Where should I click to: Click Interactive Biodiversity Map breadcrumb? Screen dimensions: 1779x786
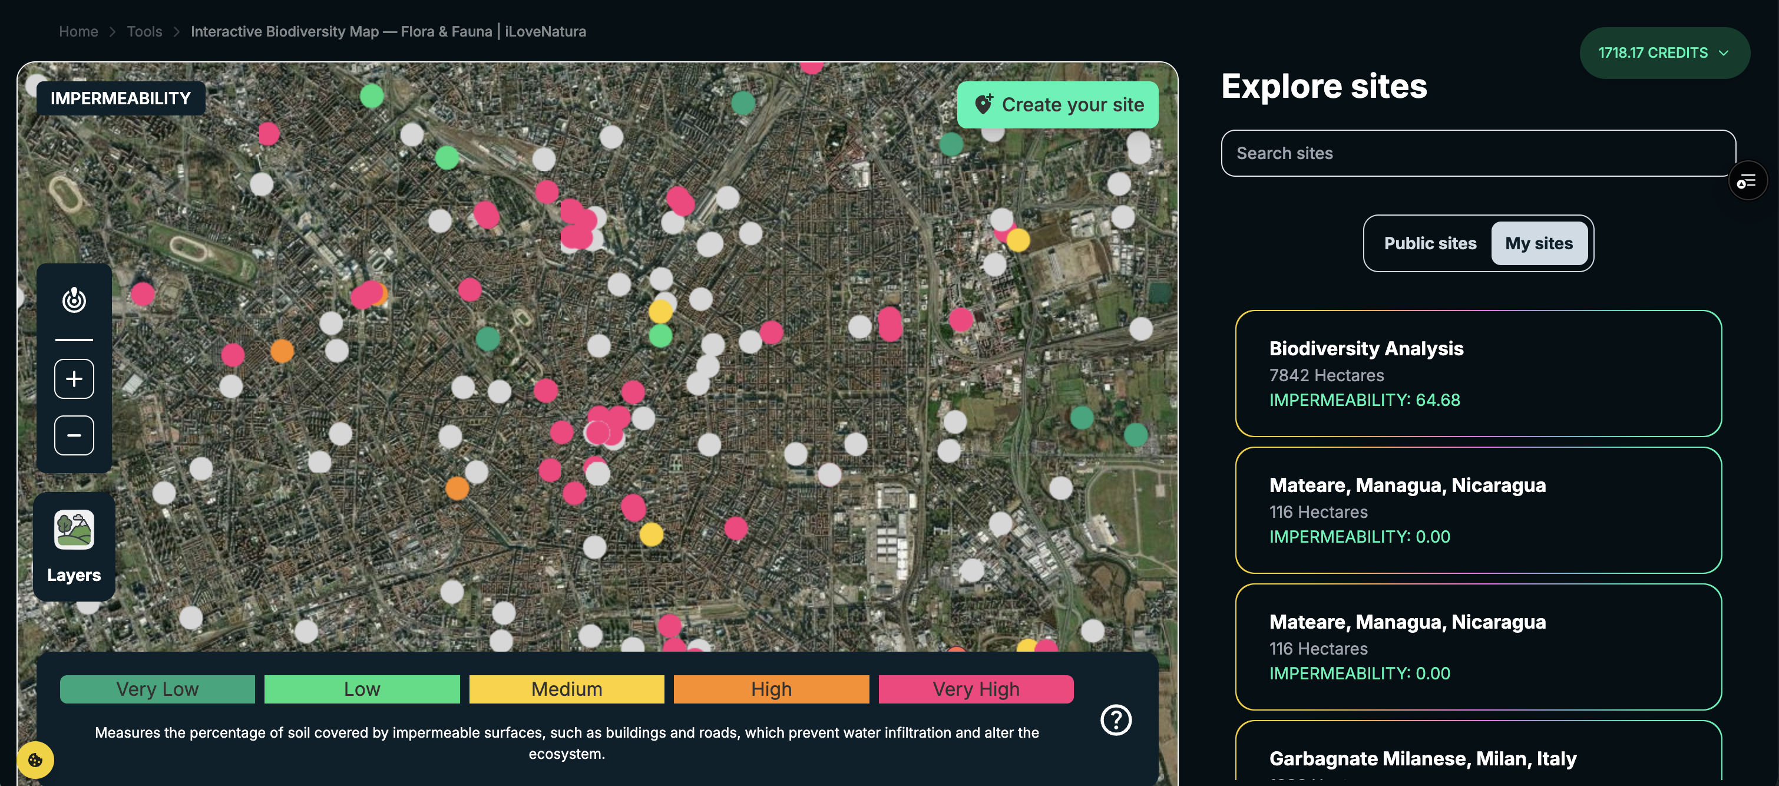tap(388, 32)
